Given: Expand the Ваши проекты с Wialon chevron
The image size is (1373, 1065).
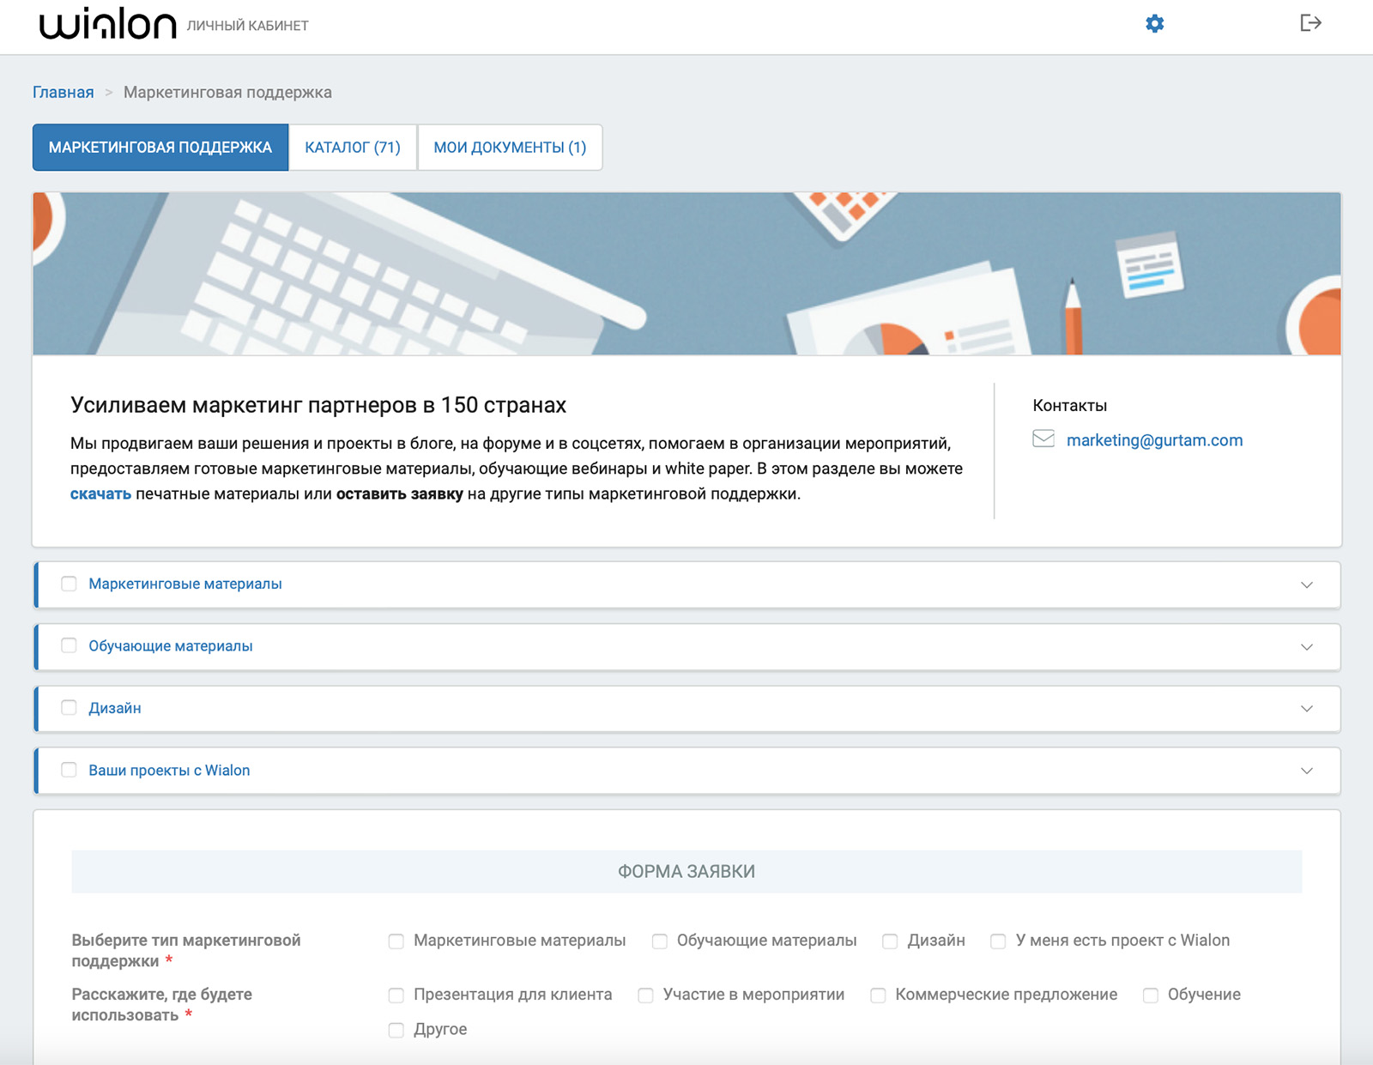Looking at the screenshot, I should tap(1306, 771).
